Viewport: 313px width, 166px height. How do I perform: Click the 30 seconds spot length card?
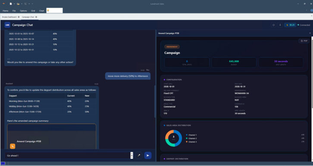281,62
